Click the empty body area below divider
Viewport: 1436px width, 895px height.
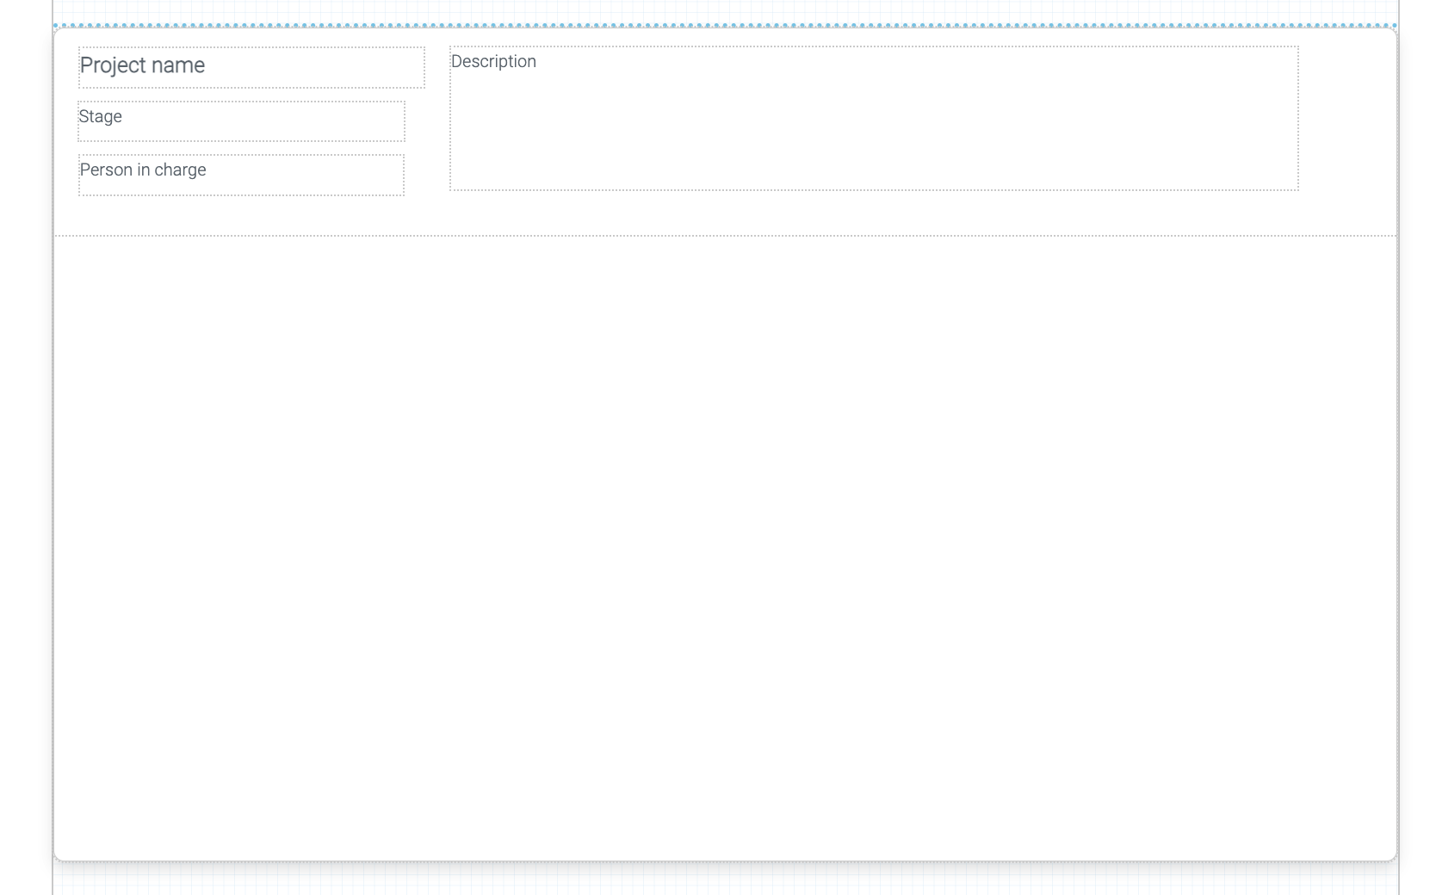pos(725,542)
